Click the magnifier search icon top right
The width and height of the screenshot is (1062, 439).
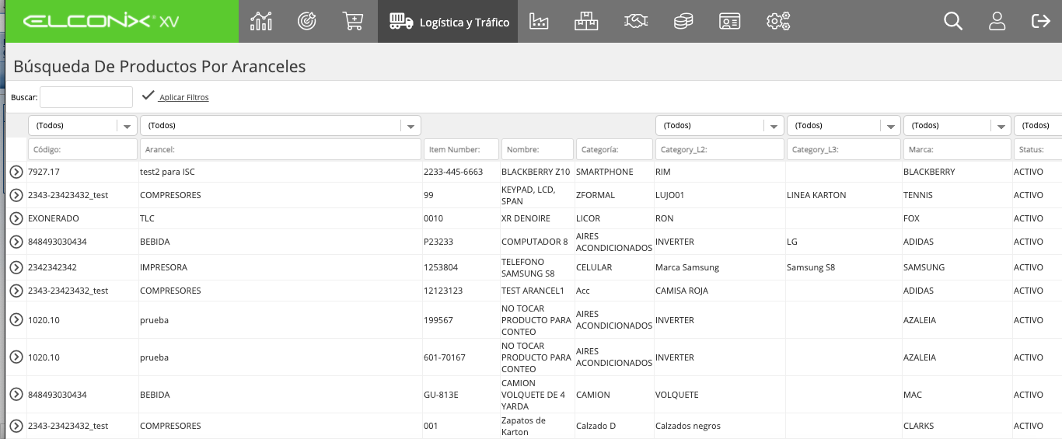pos(953,21)
